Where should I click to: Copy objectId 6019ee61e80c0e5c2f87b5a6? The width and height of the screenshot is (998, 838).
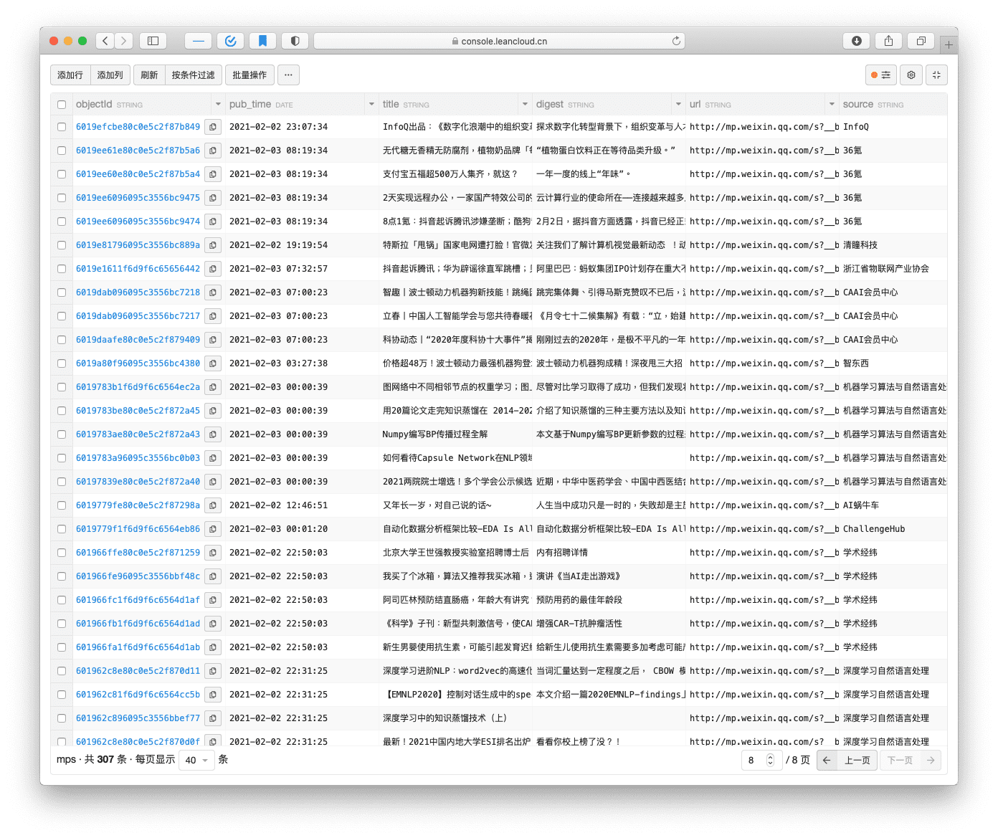point(213,151)
